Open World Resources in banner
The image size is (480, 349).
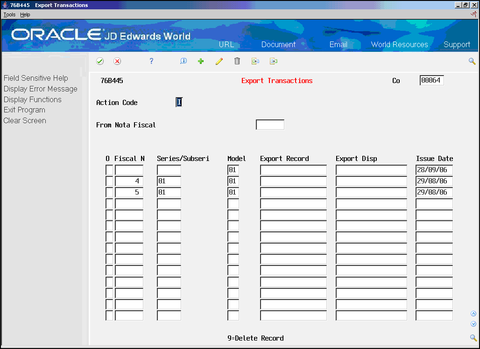pyautogui.click(x=399, y=44)
